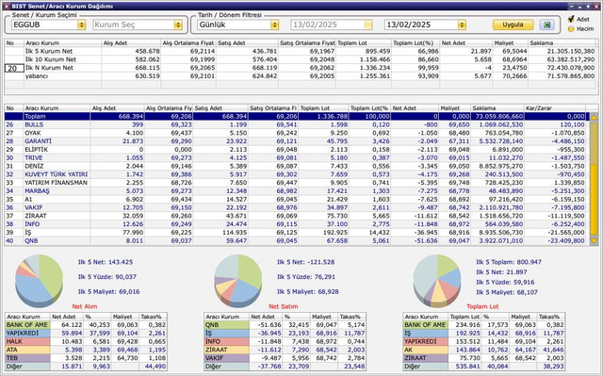Click the TEB row in Net Alım table
Screen dimensions: 603x376
point(86,358)
